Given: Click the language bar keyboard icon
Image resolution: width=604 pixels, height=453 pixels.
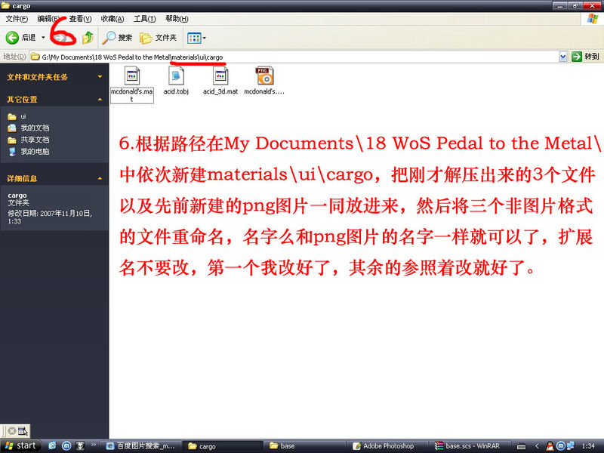Looking at the screenshot, I should pos(521,446).
